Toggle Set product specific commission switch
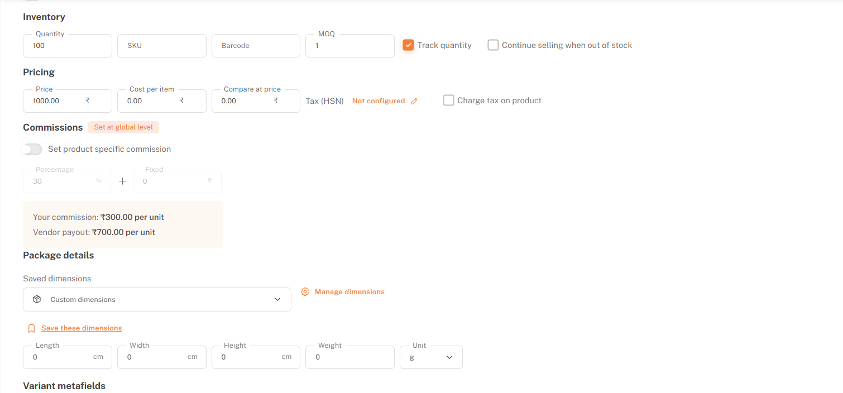 pos(31,149)
